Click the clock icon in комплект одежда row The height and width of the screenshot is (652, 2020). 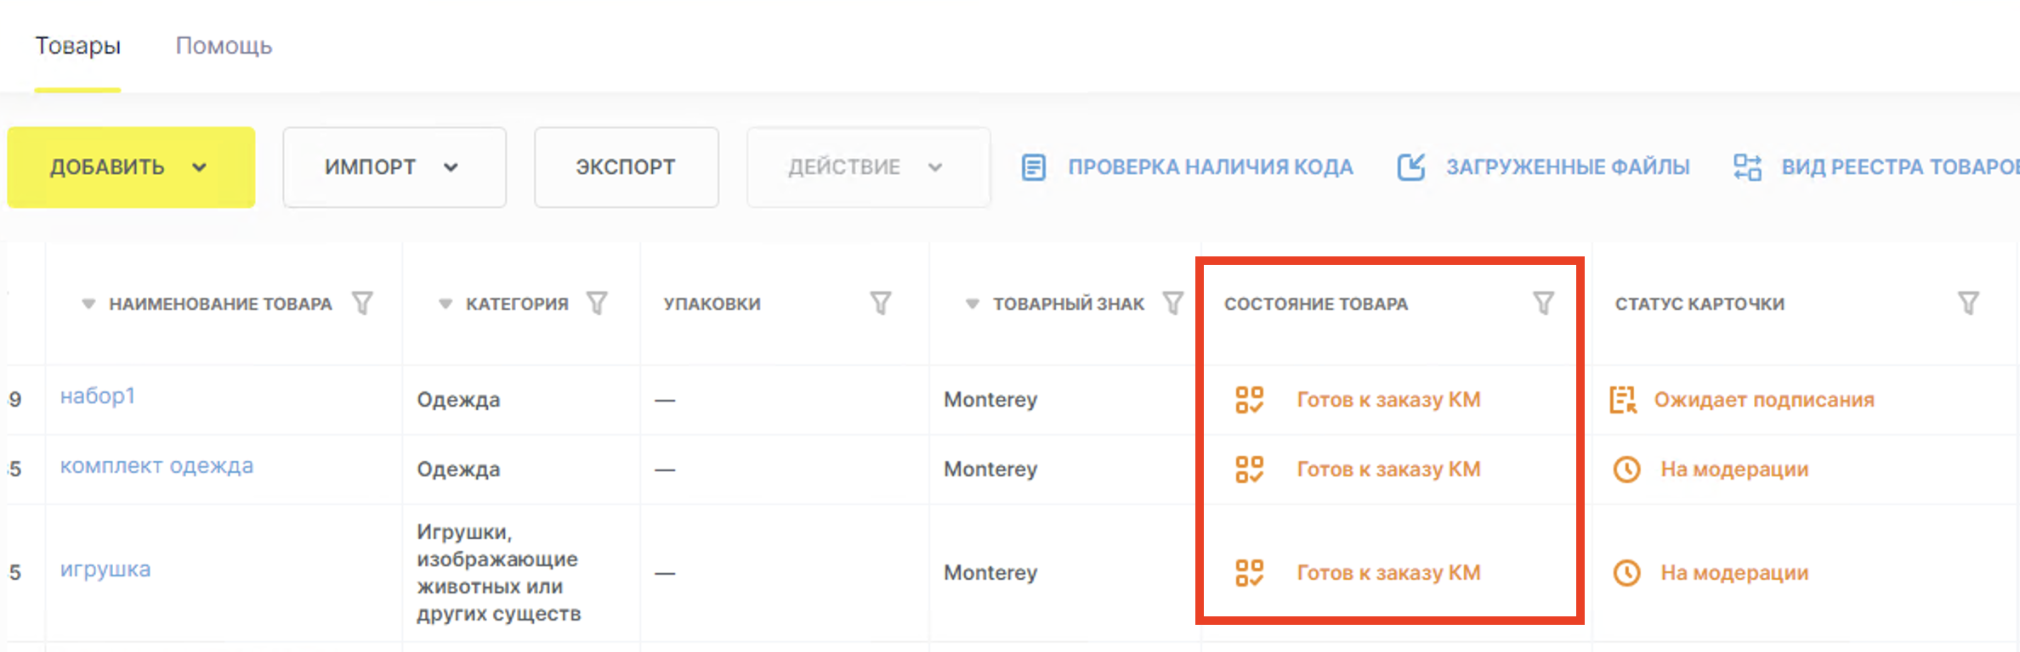[x=1627, y=469]
